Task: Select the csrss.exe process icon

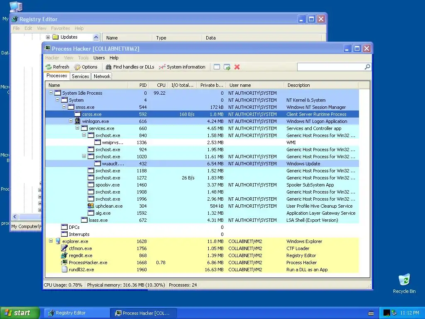Action: click(x=78, y=114)
